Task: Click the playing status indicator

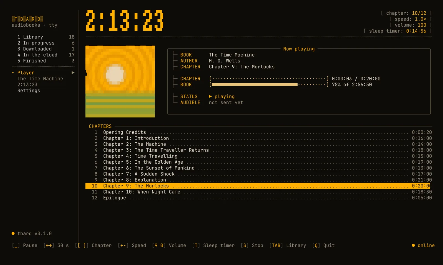Action: [222, 97]
